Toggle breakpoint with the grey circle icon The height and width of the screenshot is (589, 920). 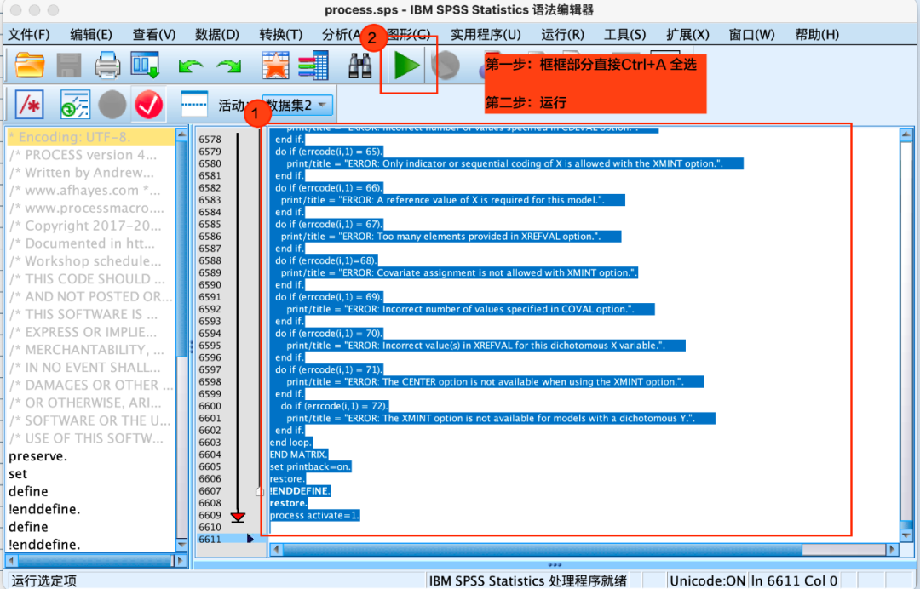click(x=112, y=105)
